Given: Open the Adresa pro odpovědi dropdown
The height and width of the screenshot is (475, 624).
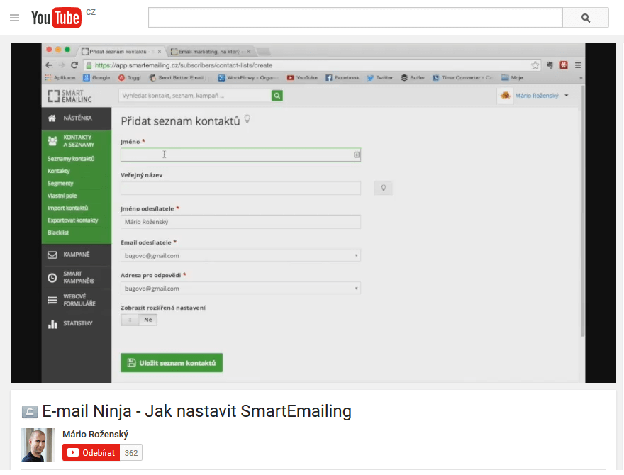Looking at the screenshot, I should pos(240,289).
